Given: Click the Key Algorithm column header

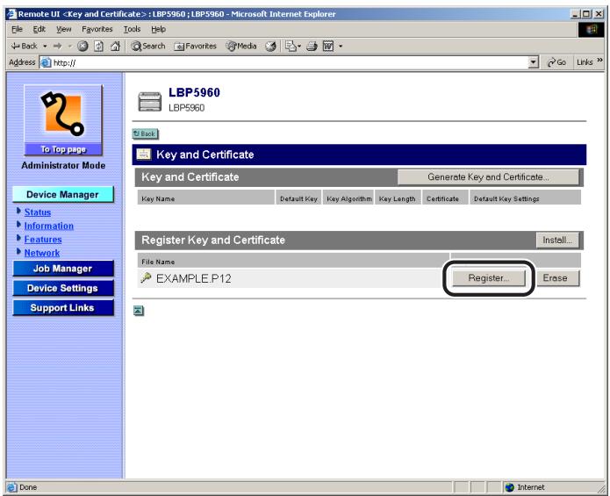Looking at the screenshot, I should tap(349, 198).
